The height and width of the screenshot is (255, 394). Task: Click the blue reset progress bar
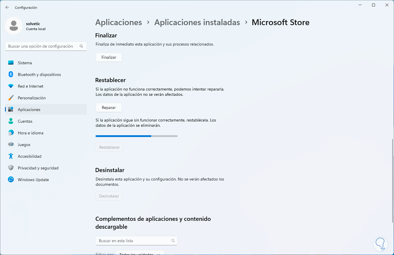[137, 136]
